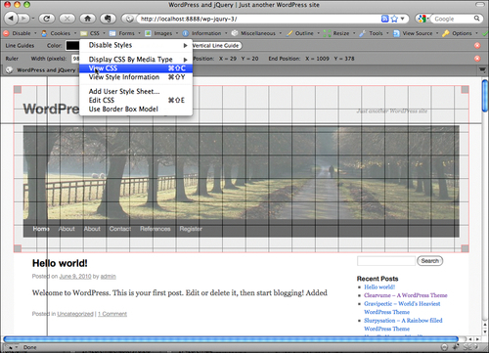This screenshot has height=353, width=489.
Task: Go to the home page icon
Action: click(87, 19)
